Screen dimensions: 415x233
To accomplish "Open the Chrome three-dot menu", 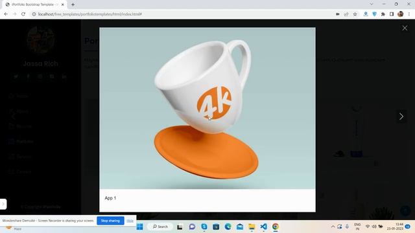I will (409, 14).
